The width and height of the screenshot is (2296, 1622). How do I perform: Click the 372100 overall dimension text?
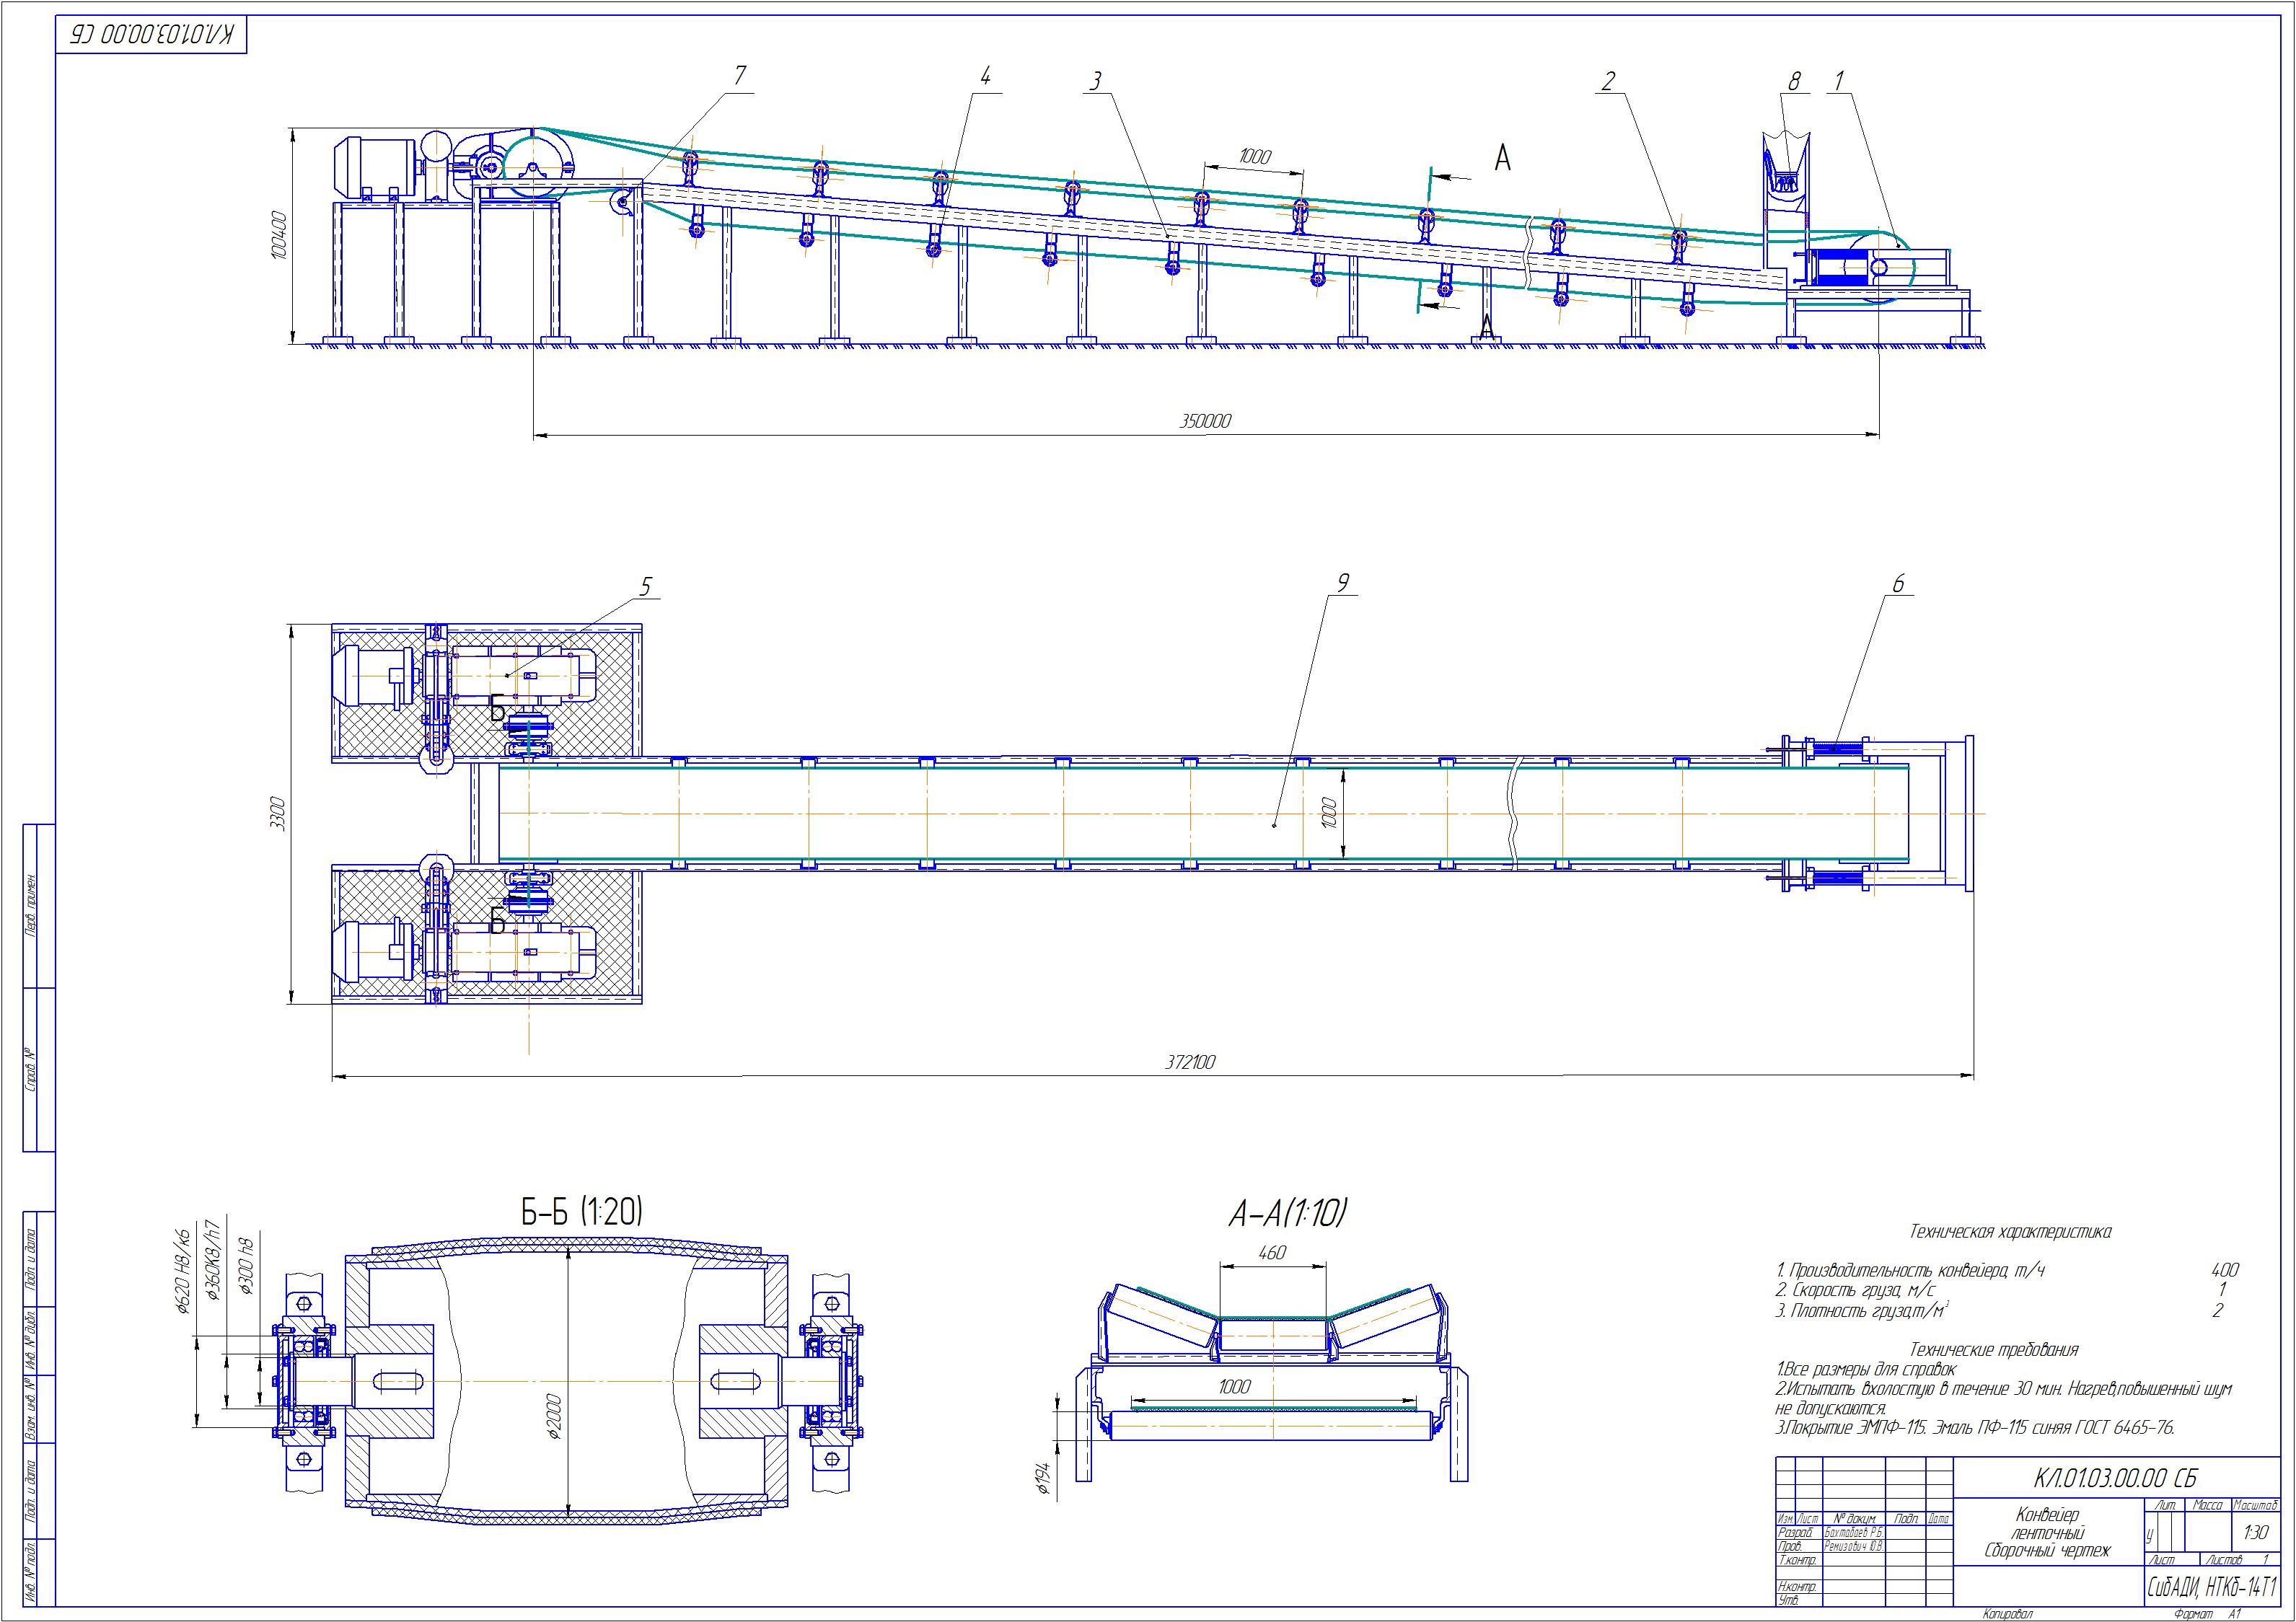coord(1190,1063)
